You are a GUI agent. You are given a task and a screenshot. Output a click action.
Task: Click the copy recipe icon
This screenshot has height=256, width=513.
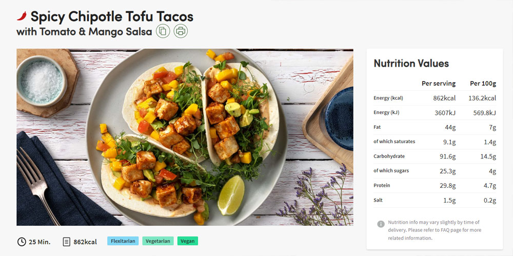163,31
